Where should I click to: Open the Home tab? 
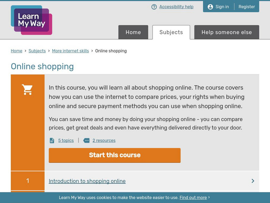tap(133, 32)
